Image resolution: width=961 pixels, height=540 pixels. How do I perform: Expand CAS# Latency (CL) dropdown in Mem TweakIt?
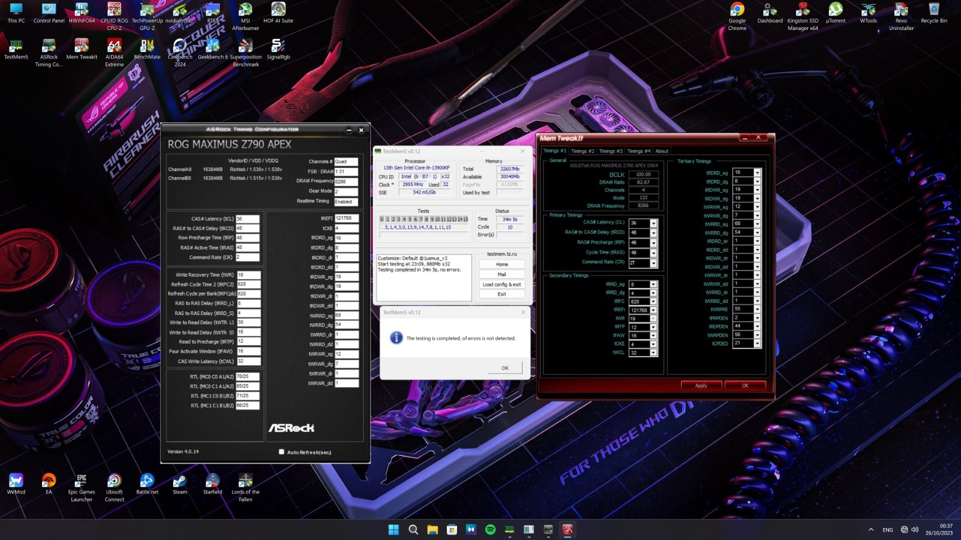(653, 223)
